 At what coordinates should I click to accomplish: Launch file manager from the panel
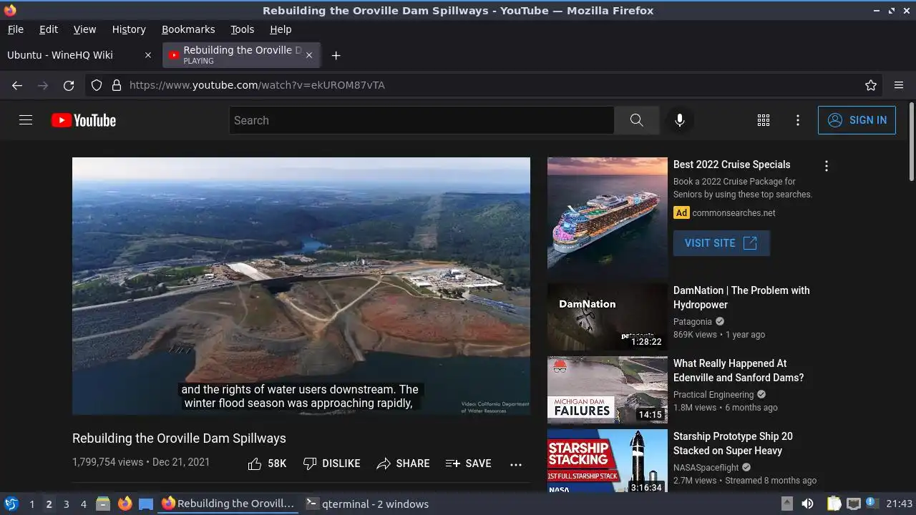coord(103,504)
